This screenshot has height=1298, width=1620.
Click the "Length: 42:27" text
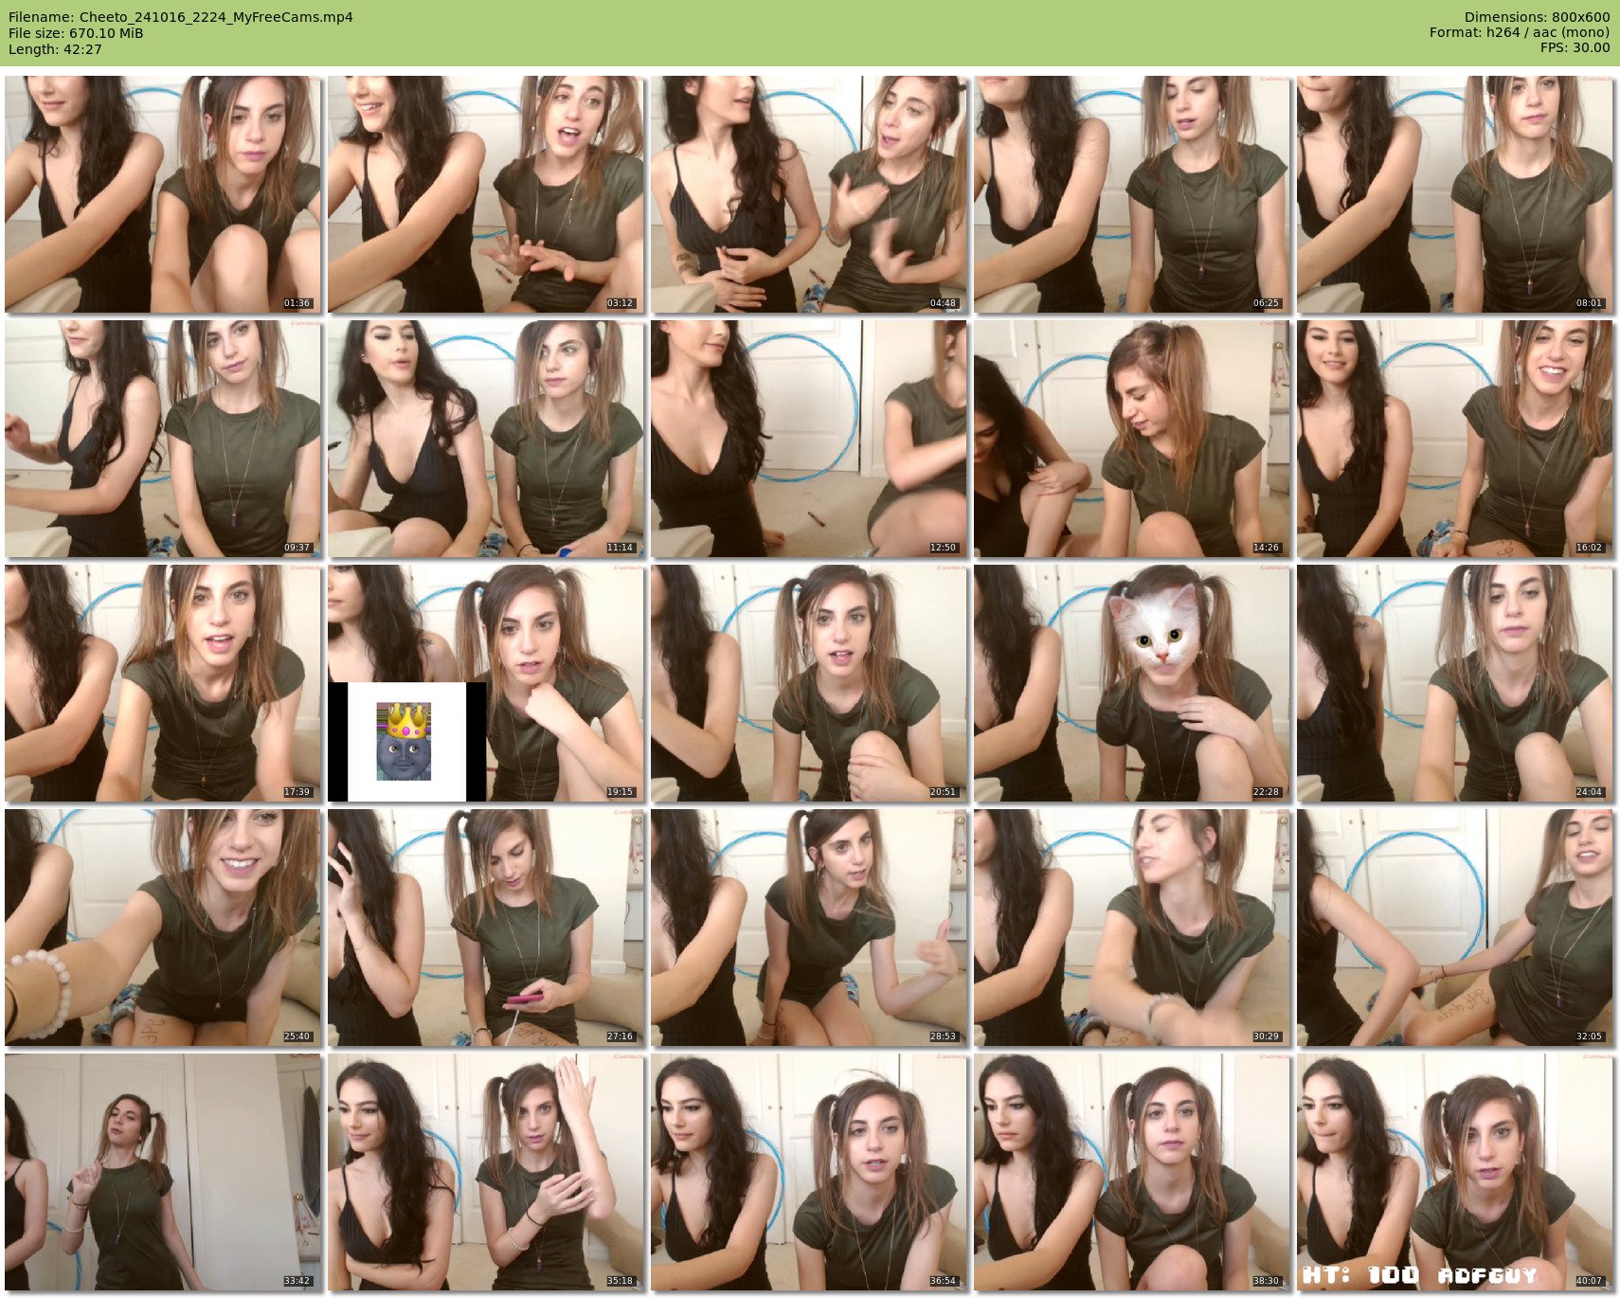[55, 49]
